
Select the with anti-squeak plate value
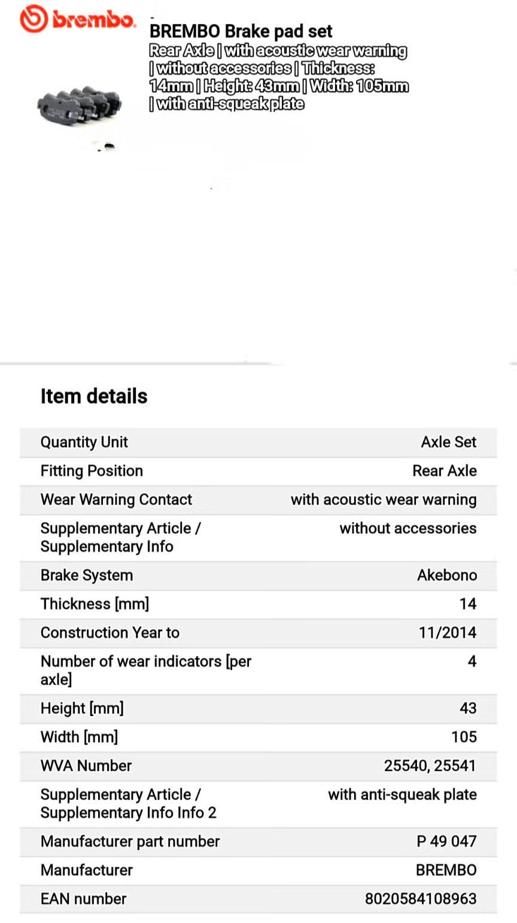402,795
